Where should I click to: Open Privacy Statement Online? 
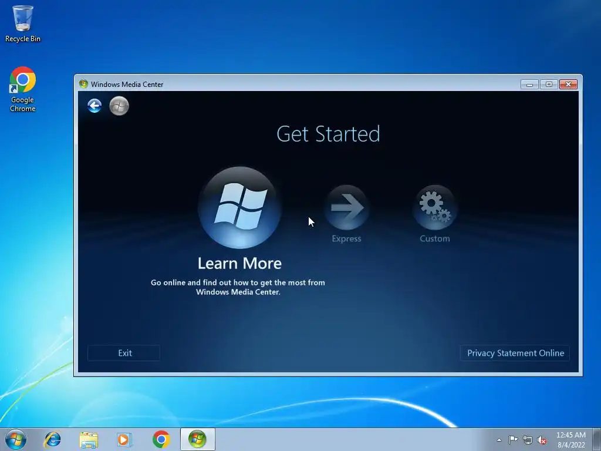(x=515, y=353)
